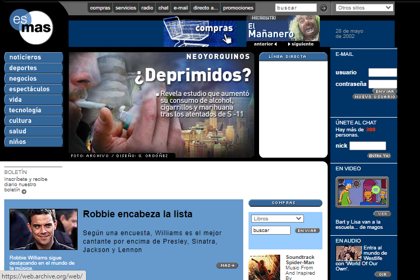Screen dimensions: 420x280
Task: Click the compras ENVIAR button
Action: [x=307, y=230]
